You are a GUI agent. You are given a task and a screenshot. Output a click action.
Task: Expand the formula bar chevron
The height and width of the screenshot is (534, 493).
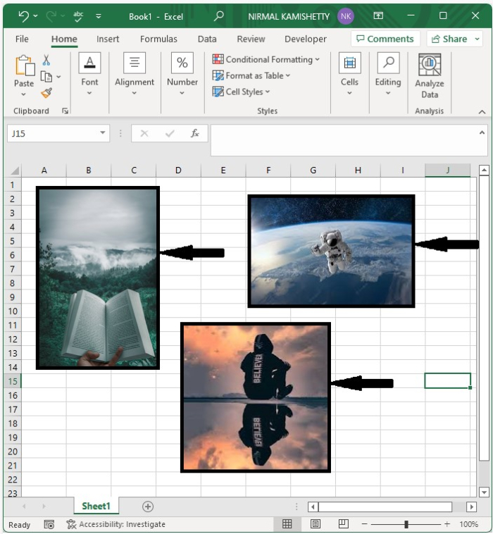pyautogui.click(x=482, y=133)
